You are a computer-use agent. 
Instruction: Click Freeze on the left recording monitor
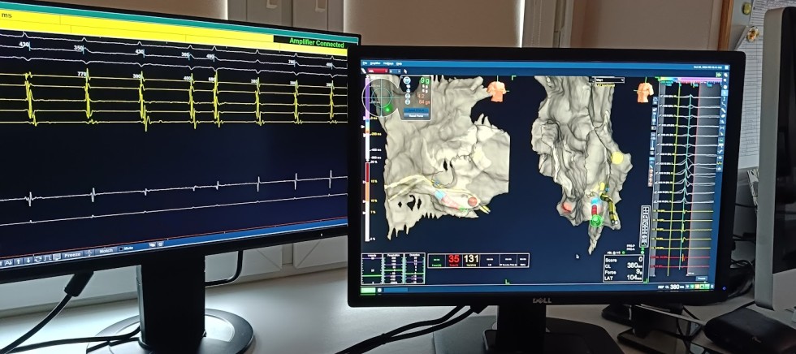(x=72, y=255)
